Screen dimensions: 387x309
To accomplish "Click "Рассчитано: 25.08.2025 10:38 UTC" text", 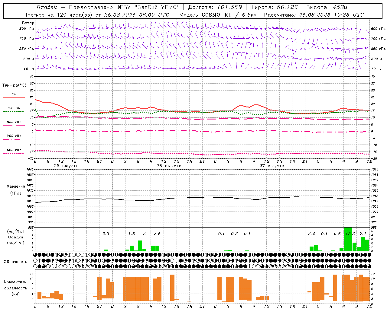I will 314,15.
